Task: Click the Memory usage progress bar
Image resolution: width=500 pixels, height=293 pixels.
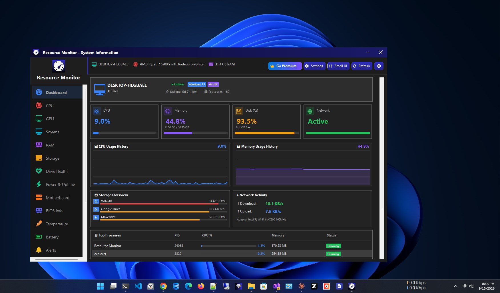Action: [x=196, y=133]
